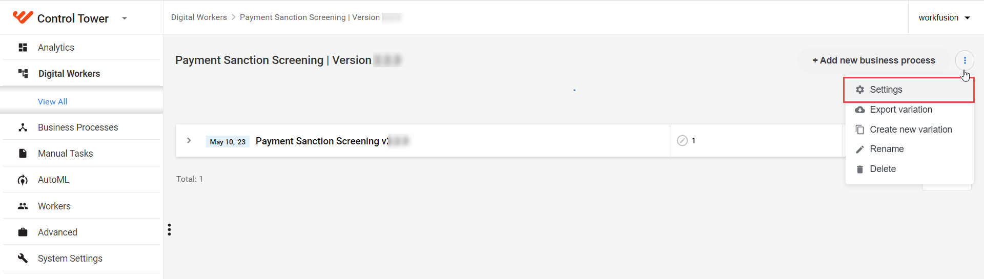Select the Digital Workers sidebar icon
The width and height of the screenshot is (984, 279).
(x=23, y=73)
